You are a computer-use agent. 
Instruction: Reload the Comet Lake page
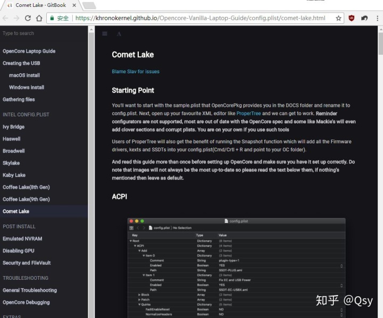click(28, 18)
